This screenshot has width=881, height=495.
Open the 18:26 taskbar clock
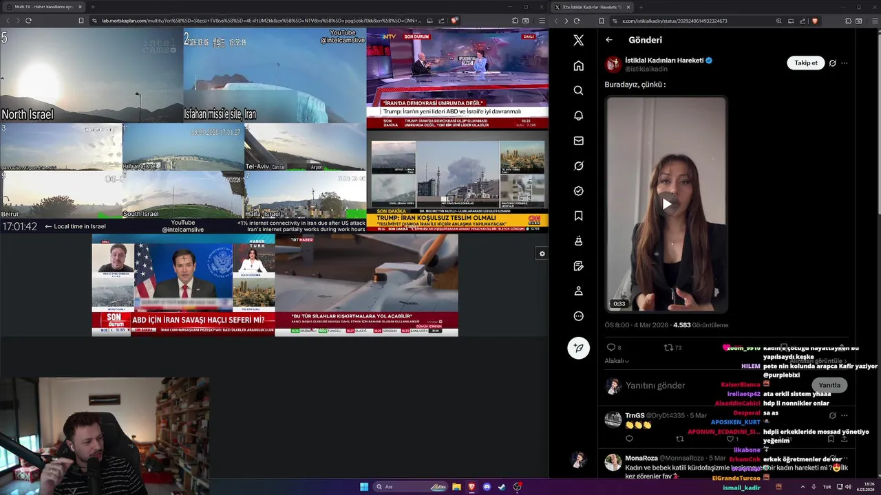[x=866, y=487]
